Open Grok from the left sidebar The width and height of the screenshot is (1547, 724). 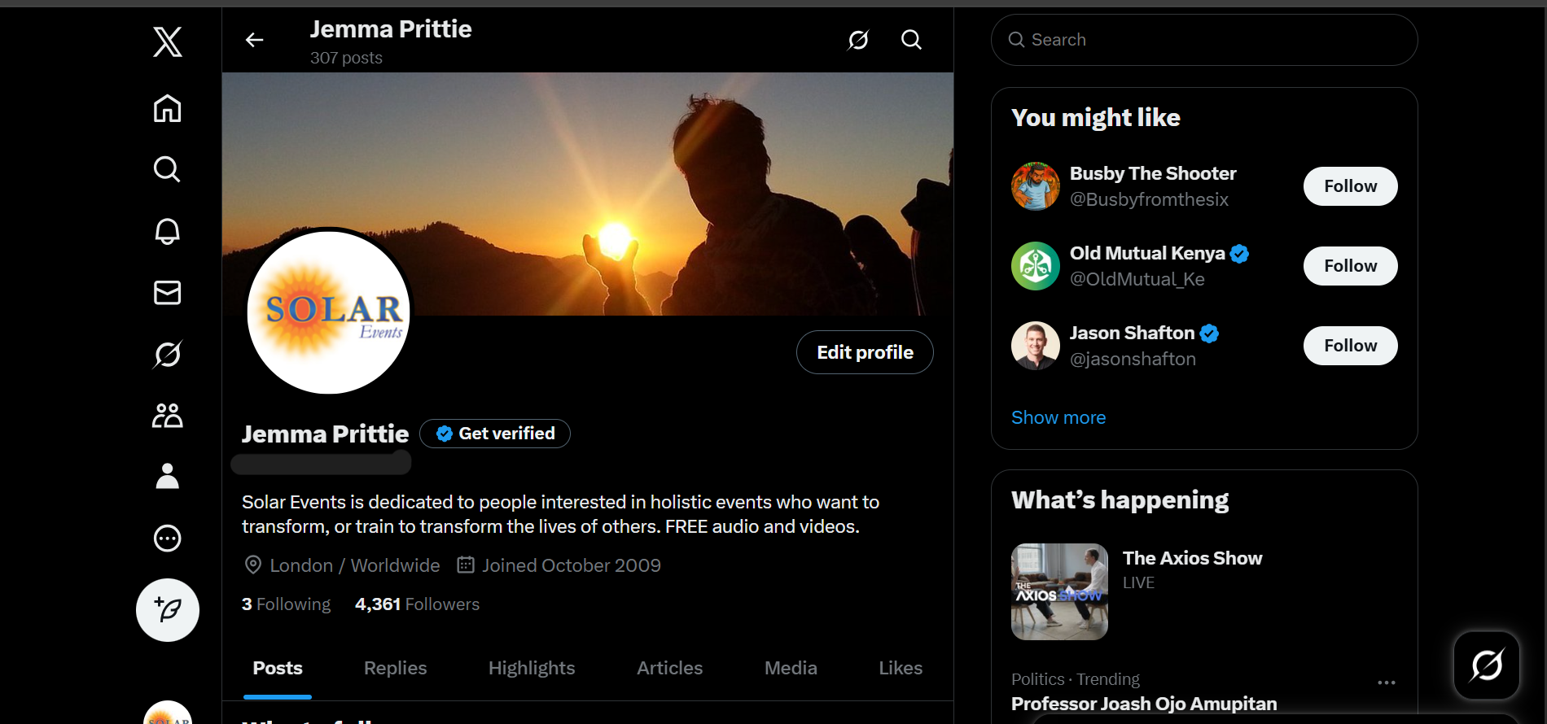tap(168, 354)
